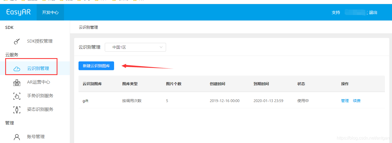Viewport: 392px width, 143px height.
Task: Click the 按调用次数 cell
Action: tap(132, 101)
